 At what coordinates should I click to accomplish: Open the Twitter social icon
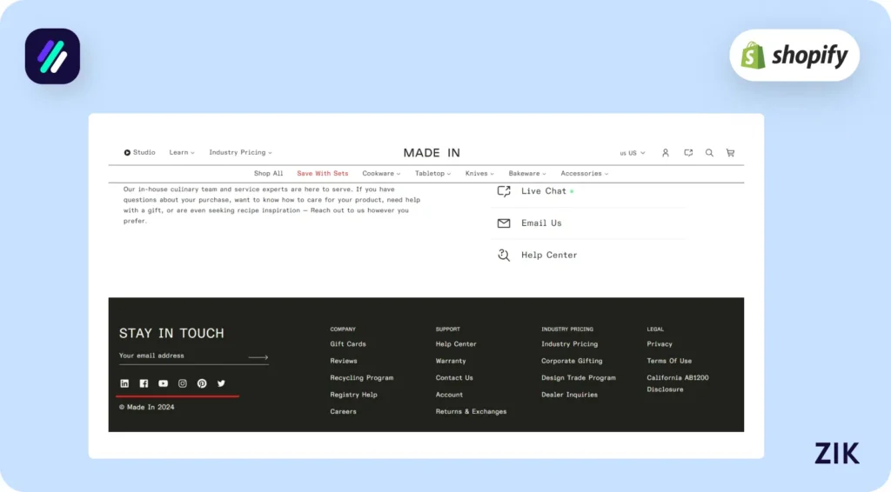pyautogui.click(x=221, y=383)
